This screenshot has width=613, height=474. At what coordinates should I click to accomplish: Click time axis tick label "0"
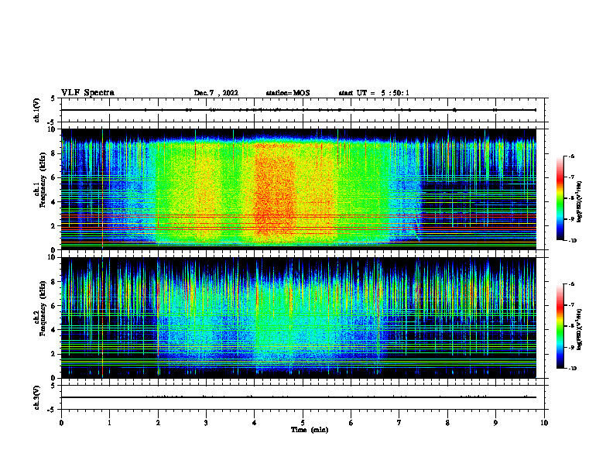point(61,423)
